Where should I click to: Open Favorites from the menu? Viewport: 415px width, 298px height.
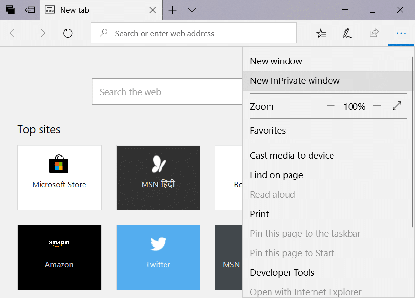(268, 131)
